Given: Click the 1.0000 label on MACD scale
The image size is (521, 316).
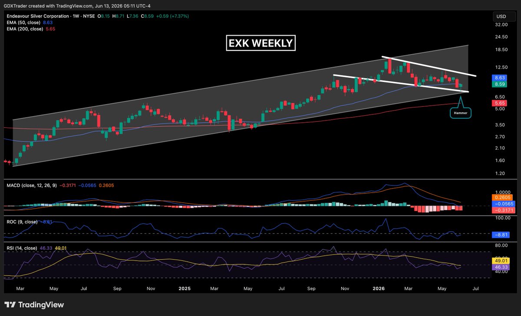Looking at the screenshot, I should pos(503,192).
